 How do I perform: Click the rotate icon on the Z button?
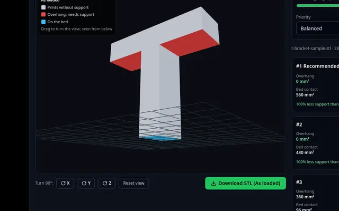[x=105, y=183]
